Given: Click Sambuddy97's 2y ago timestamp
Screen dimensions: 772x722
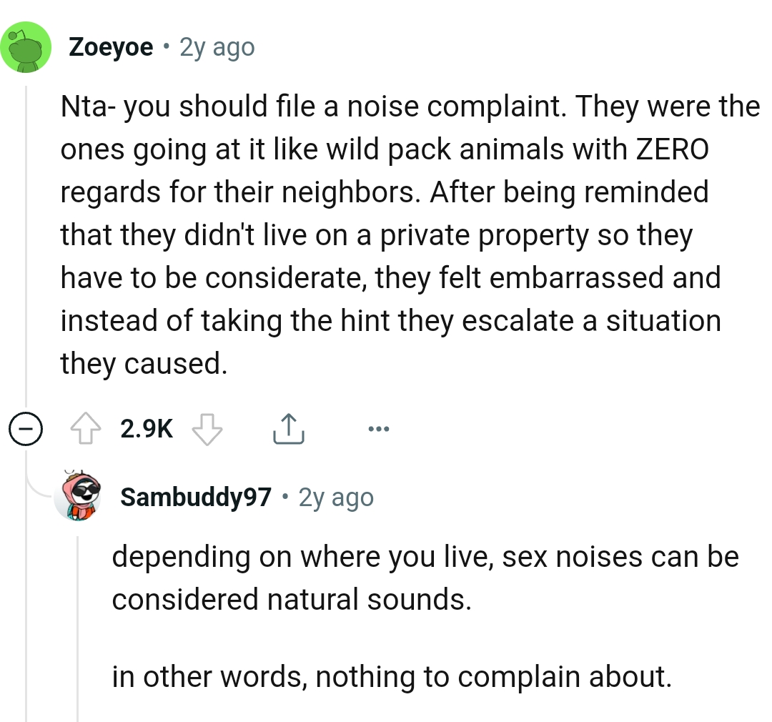Looking at the screenshot, I should [335, 497].
